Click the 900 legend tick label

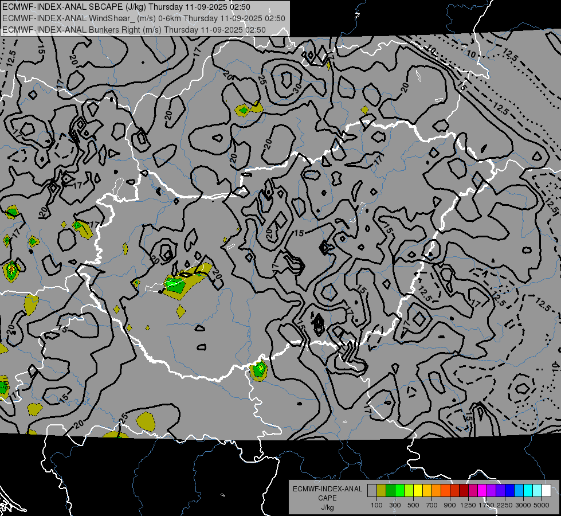point(450,505)
